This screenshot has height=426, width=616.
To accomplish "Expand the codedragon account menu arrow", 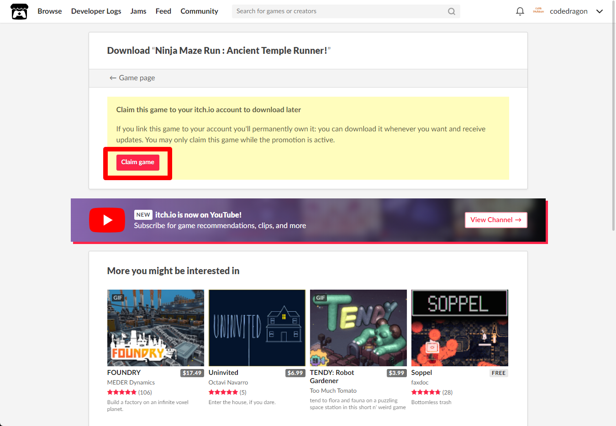I will click(x=600, y=11).
